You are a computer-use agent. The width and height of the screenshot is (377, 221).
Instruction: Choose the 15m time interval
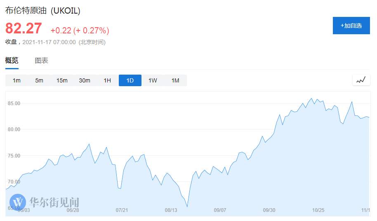(62, 80)
